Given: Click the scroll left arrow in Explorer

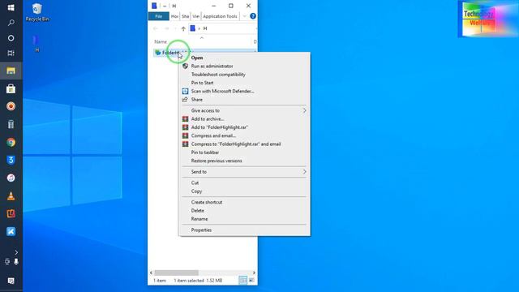Looking at the screenshot, I should 152,273.
